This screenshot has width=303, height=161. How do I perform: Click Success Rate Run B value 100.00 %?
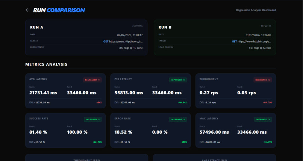click(x=77, y=132)
